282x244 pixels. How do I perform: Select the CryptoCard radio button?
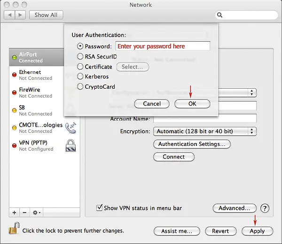(80, 86)
